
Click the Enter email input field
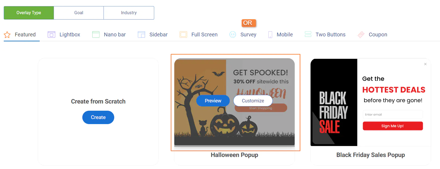pyautogui.click(x=393, y=114)
